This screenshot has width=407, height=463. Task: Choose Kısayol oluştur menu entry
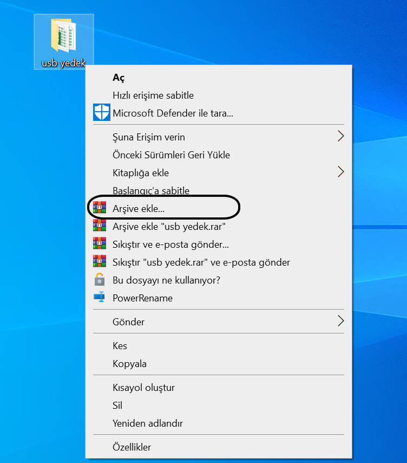click(143, 388)
